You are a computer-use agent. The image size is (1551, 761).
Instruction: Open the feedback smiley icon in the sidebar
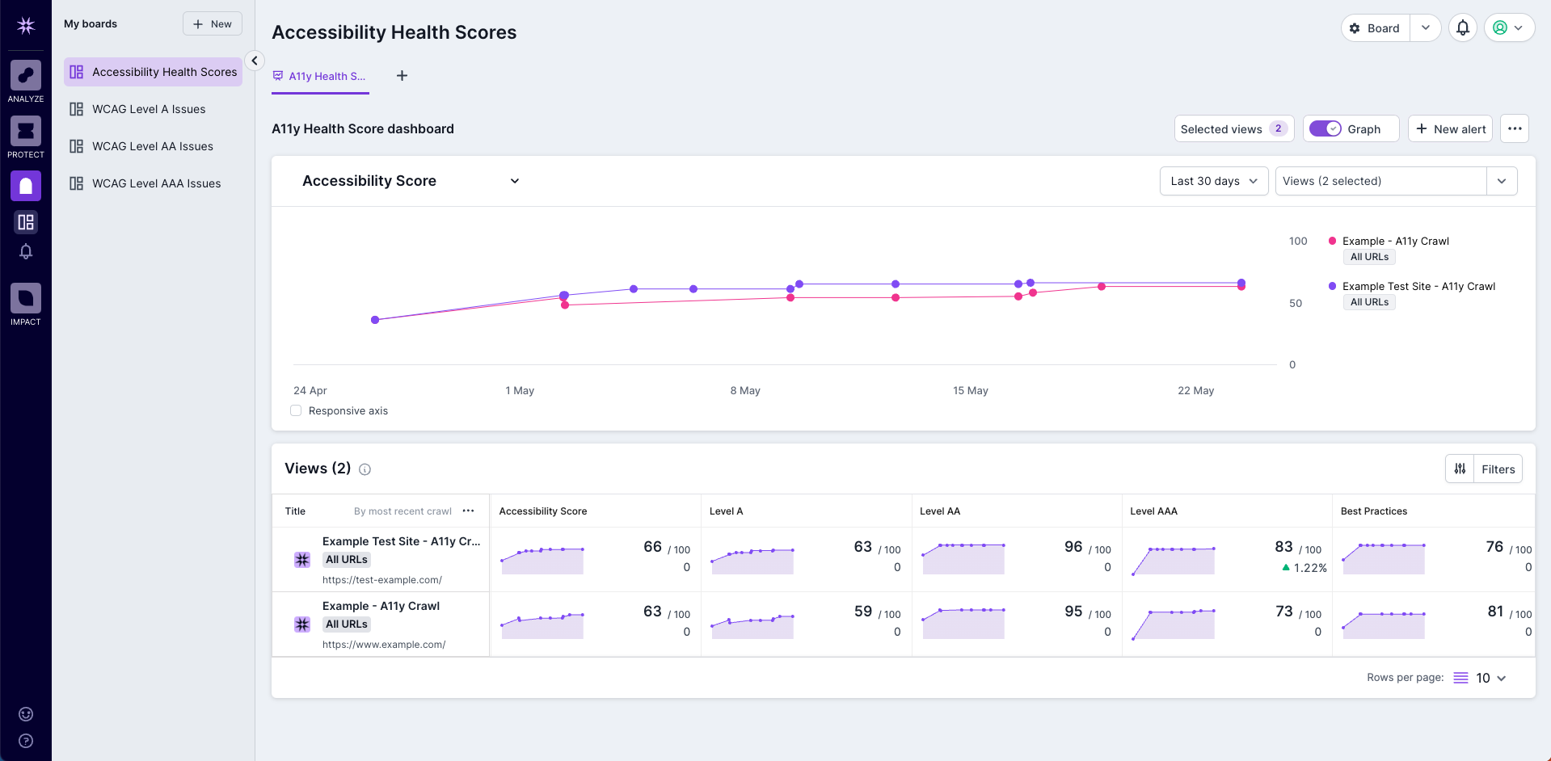[25, 714]
